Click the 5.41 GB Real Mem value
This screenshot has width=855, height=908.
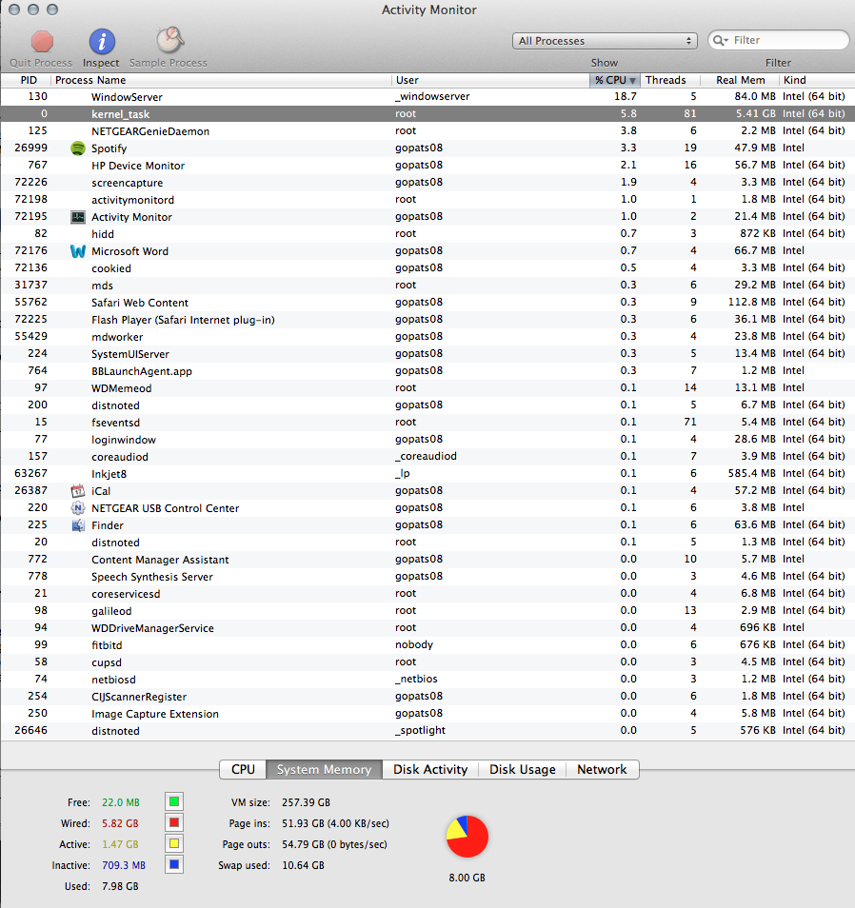755,113
